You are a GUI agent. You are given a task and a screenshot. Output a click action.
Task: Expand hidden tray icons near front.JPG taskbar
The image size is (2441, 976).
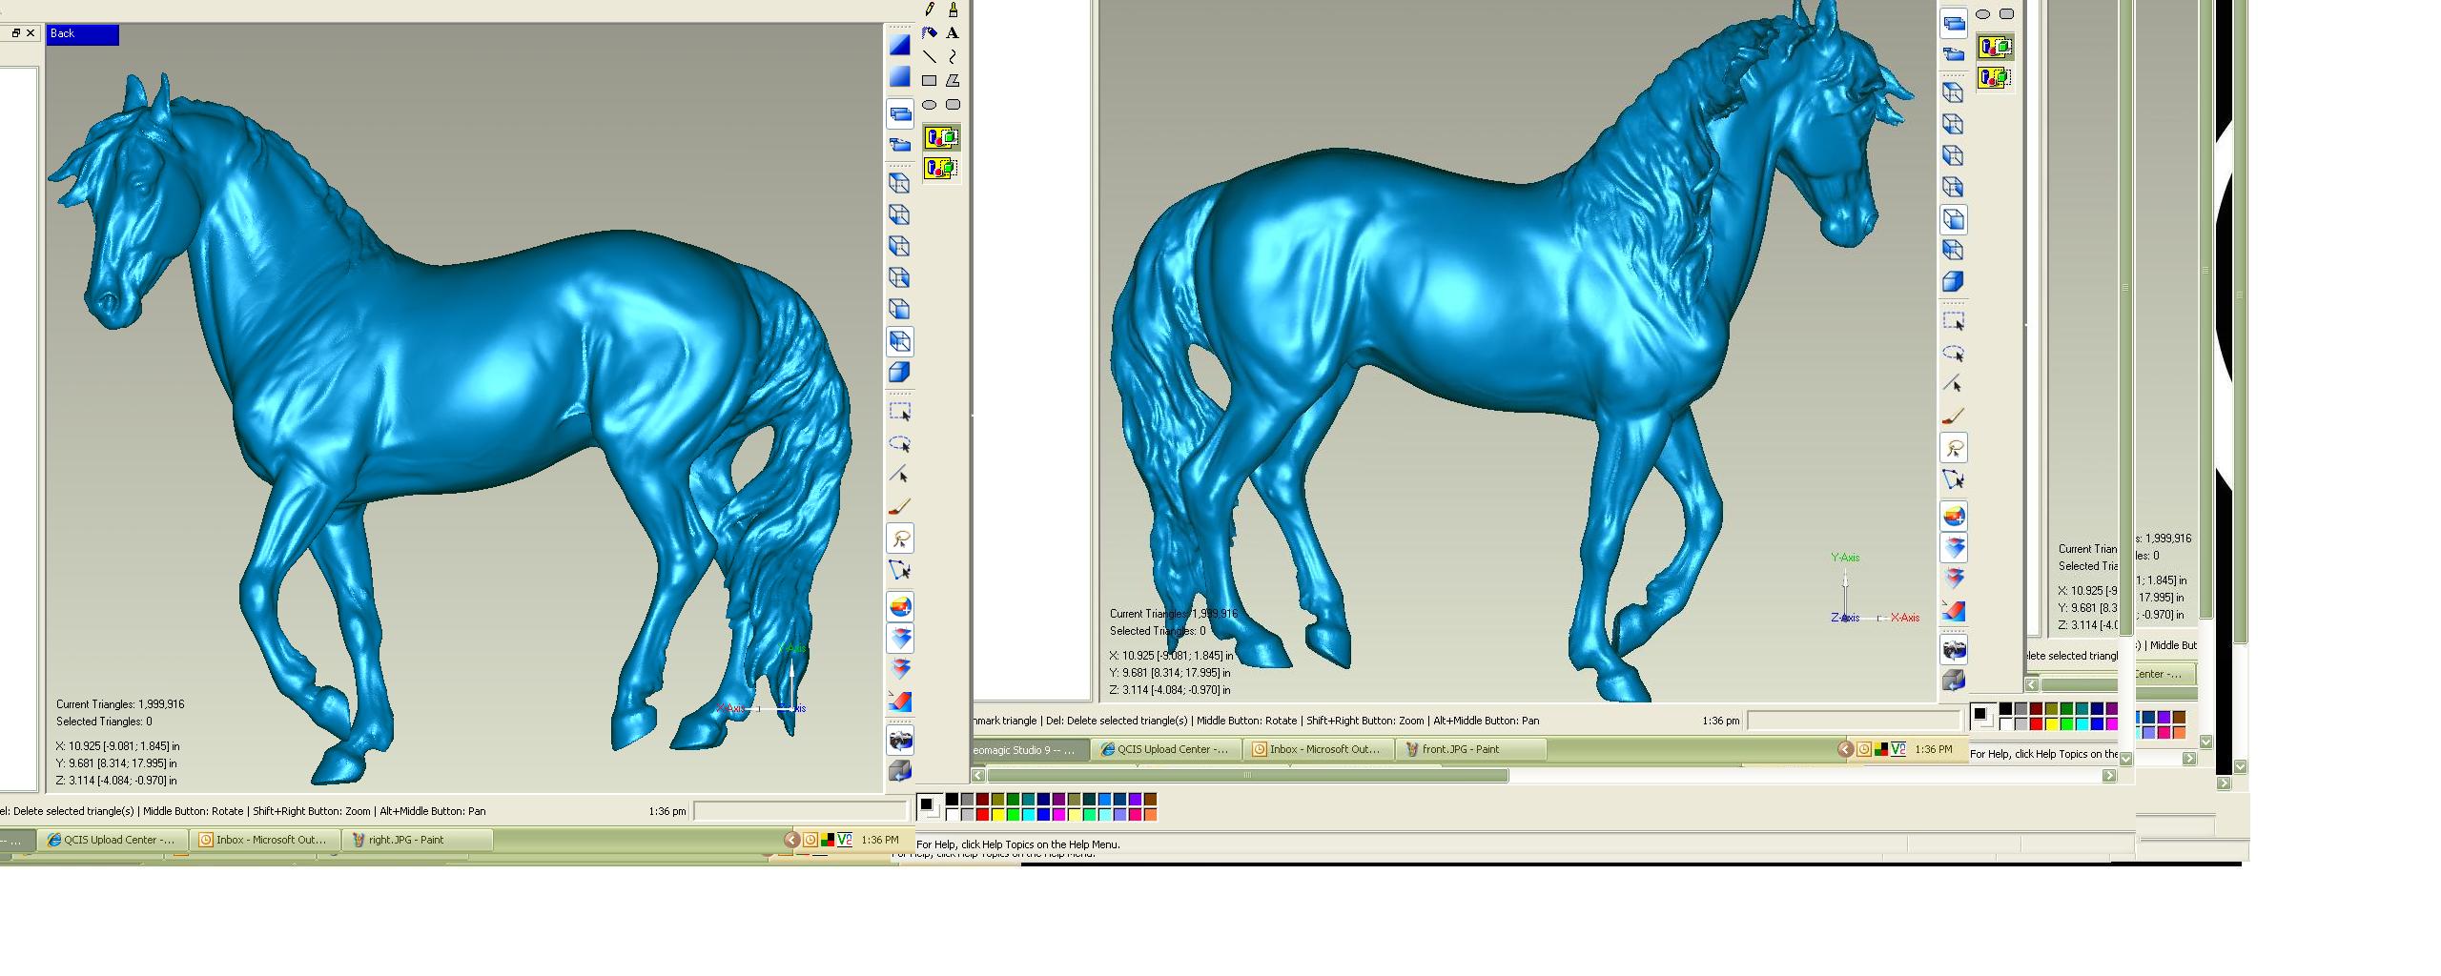[x=1845, y=749]
